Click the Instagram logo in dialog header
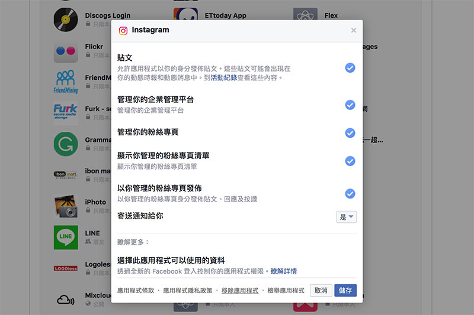The height and width of the screenshot is (315, 474). 123,30
